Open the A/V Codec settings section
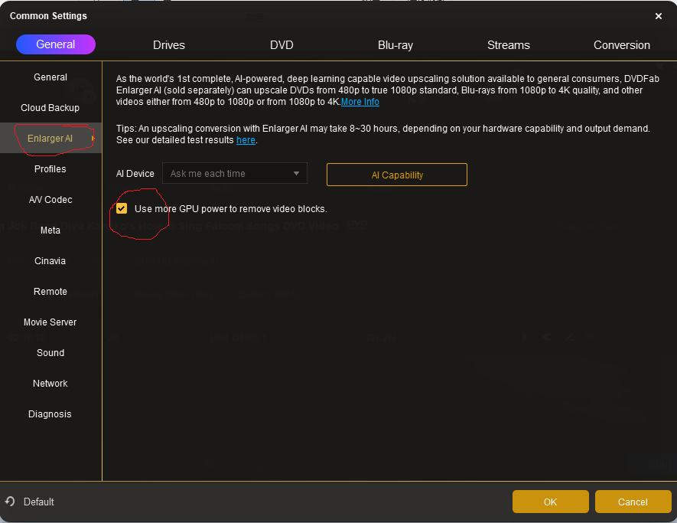 pos(50,200)
